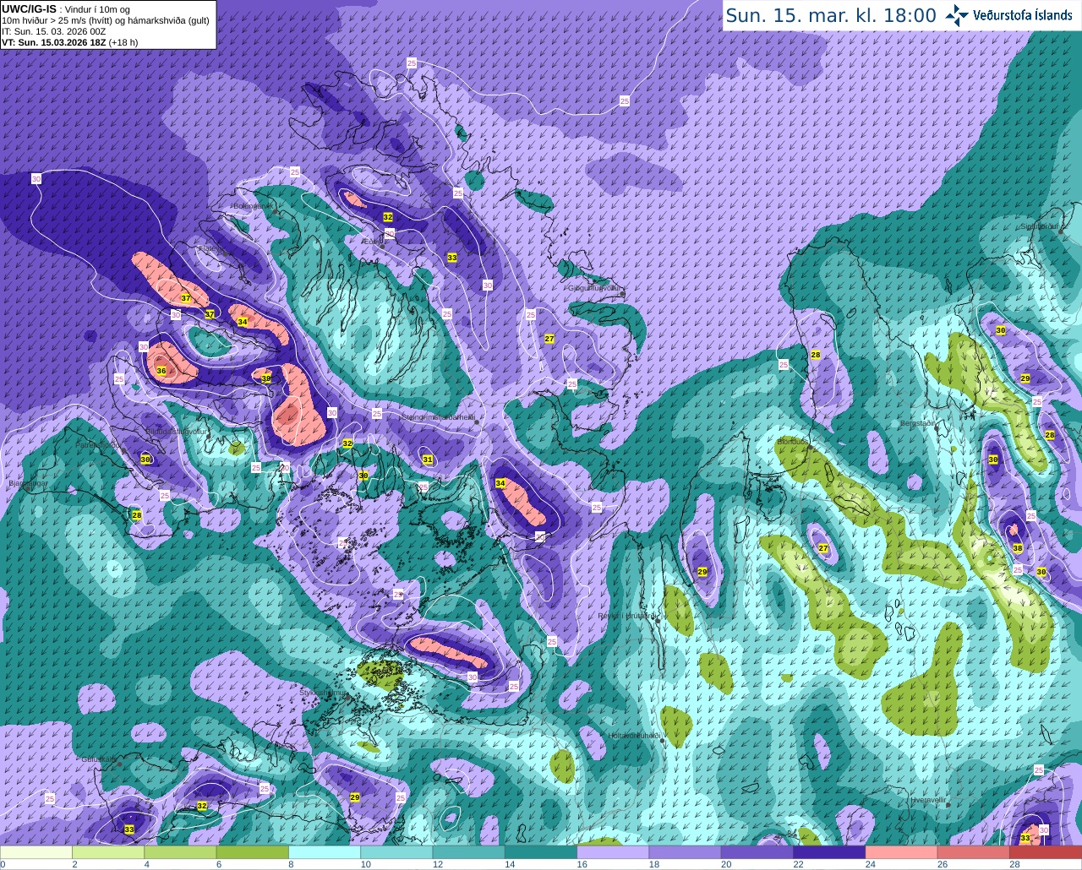Click the Bíldudalsflugvöllur station label

click(x=177, y=431)
